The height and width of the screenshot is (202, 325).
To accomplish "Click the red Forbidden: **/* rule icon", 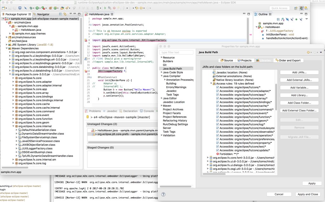I will (217, 154).
